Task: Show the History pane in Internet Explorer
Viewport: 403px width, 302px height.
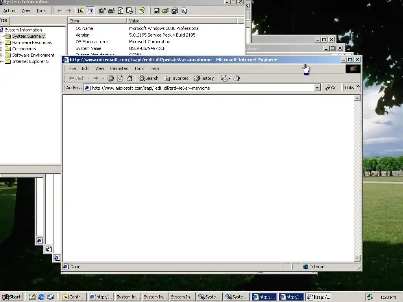Action: 204,78
